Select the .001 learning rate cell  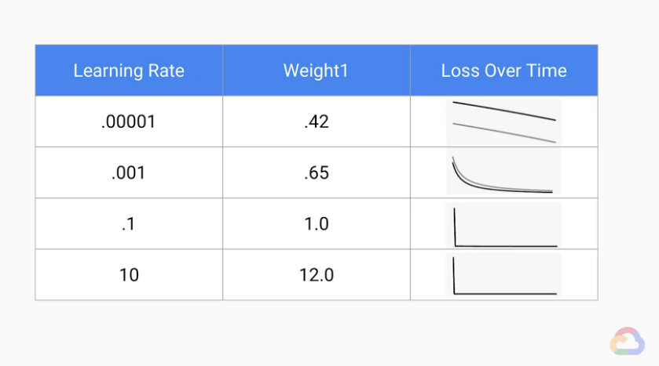[x=129, y=173]
